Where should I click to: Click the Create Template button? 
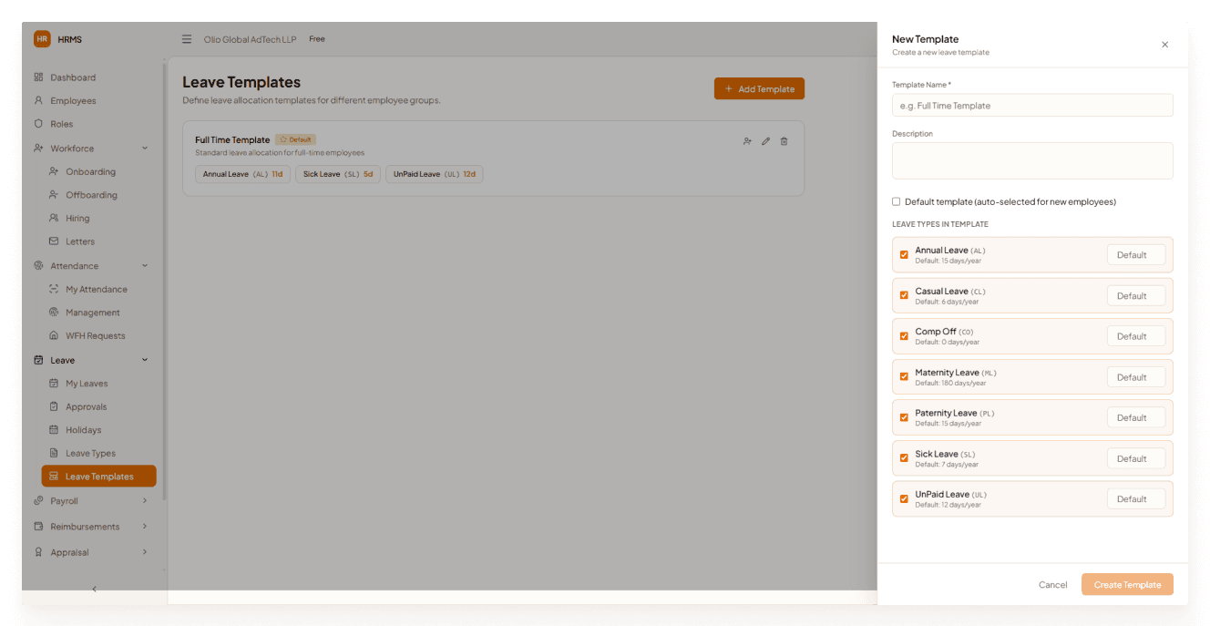pyautogui.click(x=1127, y=585)
